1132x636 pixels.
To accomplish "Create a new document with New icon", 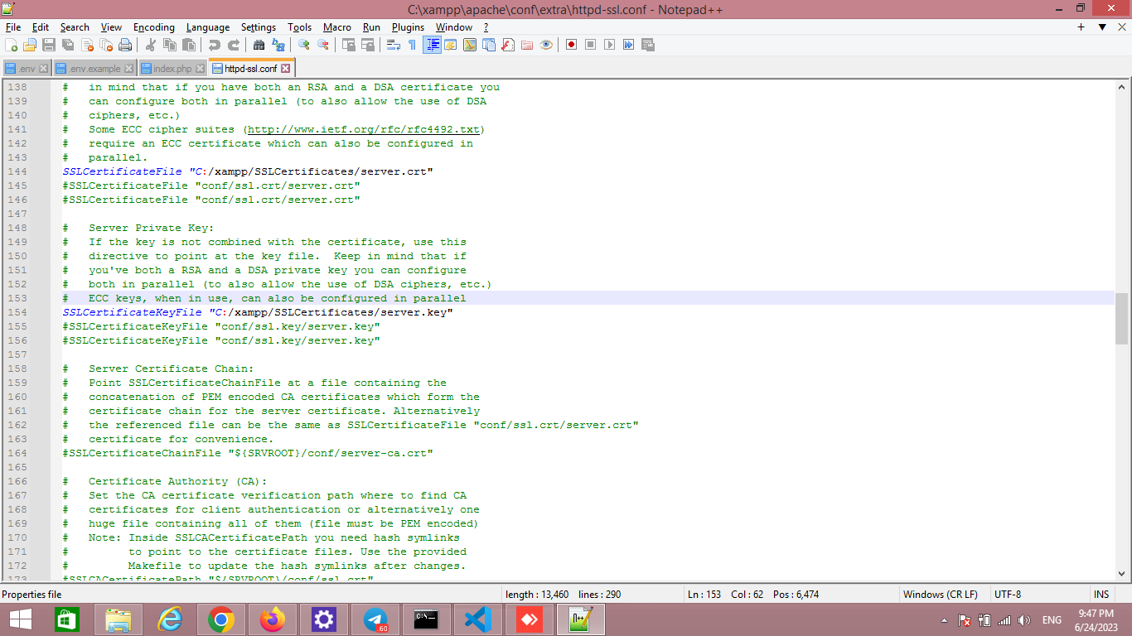I will tap(11, 45).
